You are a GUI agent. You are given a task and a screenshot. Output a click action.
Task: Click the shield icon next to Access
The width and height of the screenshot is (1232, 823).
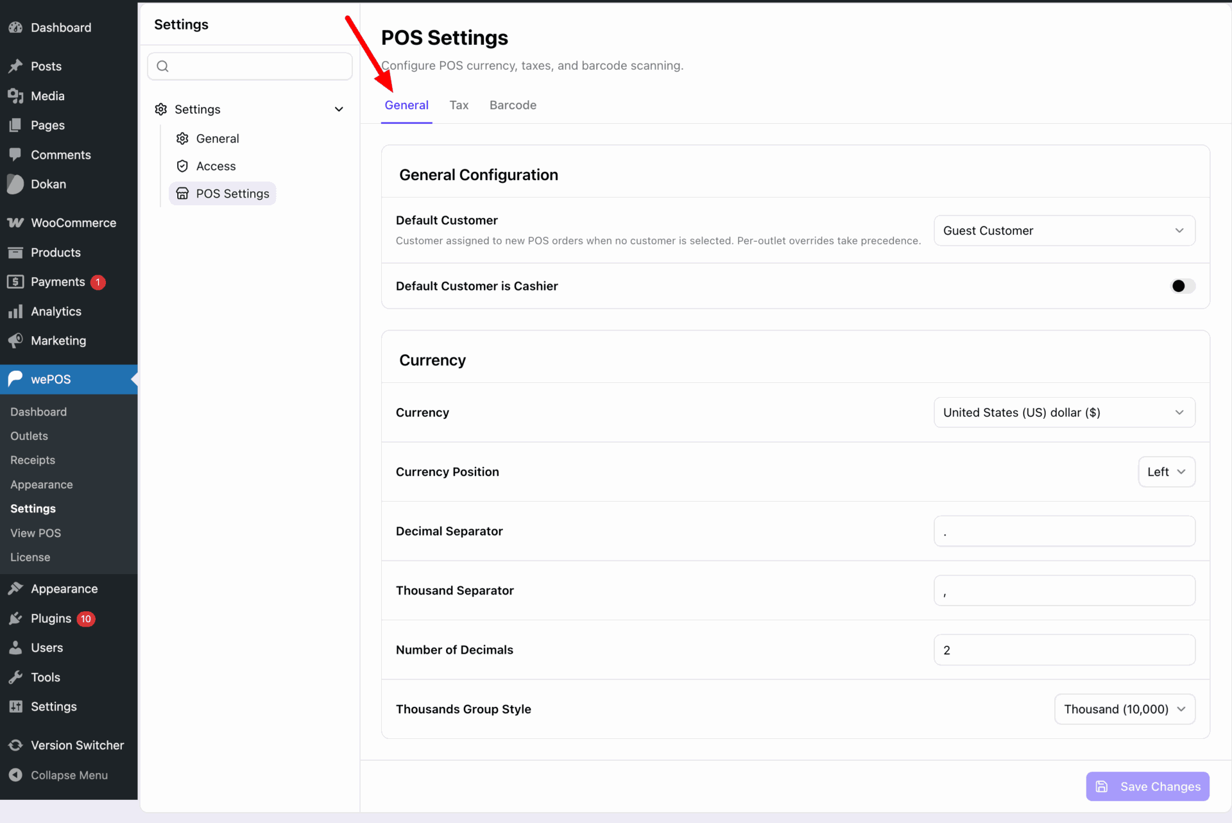click(x=182, y=166)
